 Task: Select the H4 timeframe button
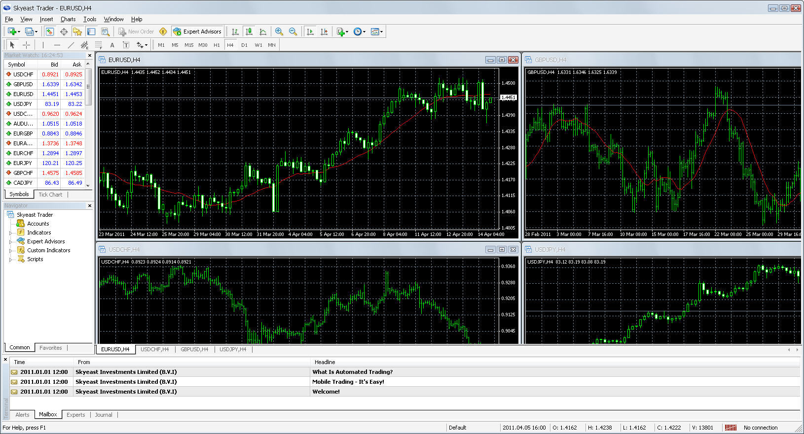[230, 45]
